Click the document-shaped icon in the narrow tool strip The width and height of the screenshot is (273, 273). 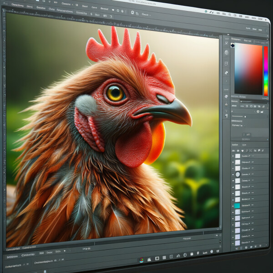226,64
